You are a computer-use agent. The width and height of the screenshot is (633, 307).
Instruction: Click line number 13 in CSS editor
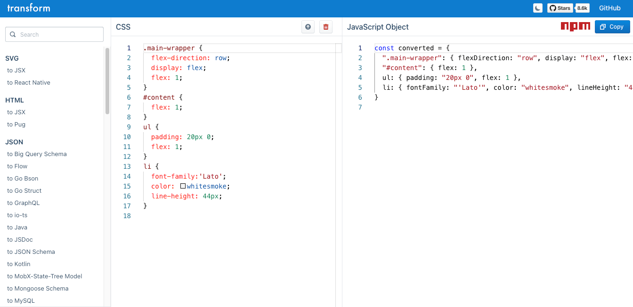127,166
